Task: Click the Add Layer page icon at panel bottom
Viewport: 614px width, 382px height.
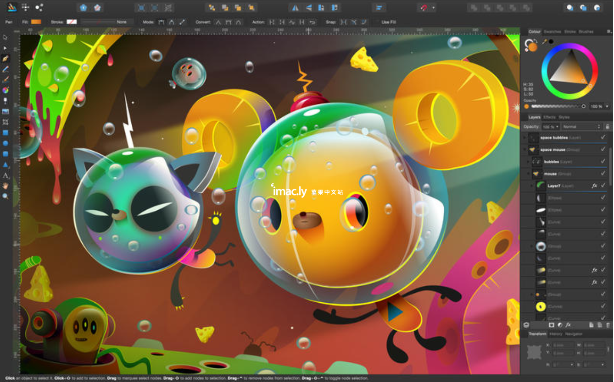Action: pyautogui.click(x=592, y=325)
